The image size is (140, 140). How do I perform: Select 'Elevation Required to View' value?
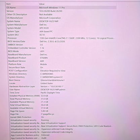[x=53, y=71]
